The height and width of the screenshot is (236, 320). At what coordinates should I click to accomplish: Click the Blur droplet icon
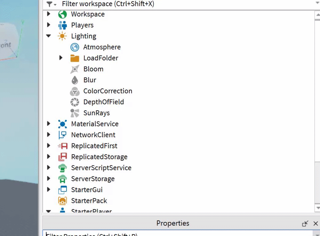point(75,80)
